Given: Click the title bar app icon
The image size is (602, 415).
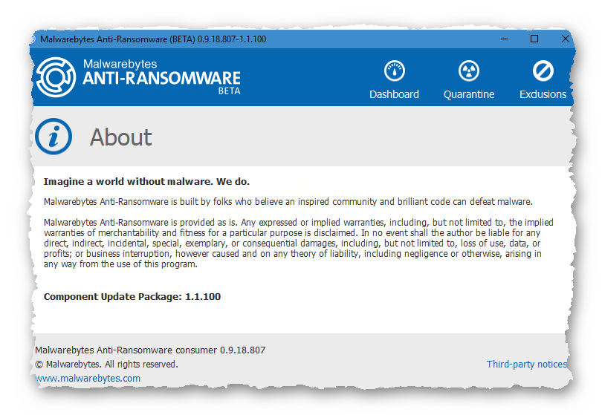Looking at the screenshot, I should pos(33,39).
